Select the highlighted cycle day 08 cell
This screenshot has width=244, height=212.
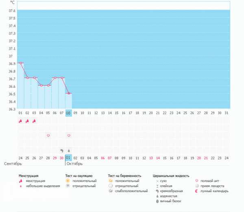(68, 113)
